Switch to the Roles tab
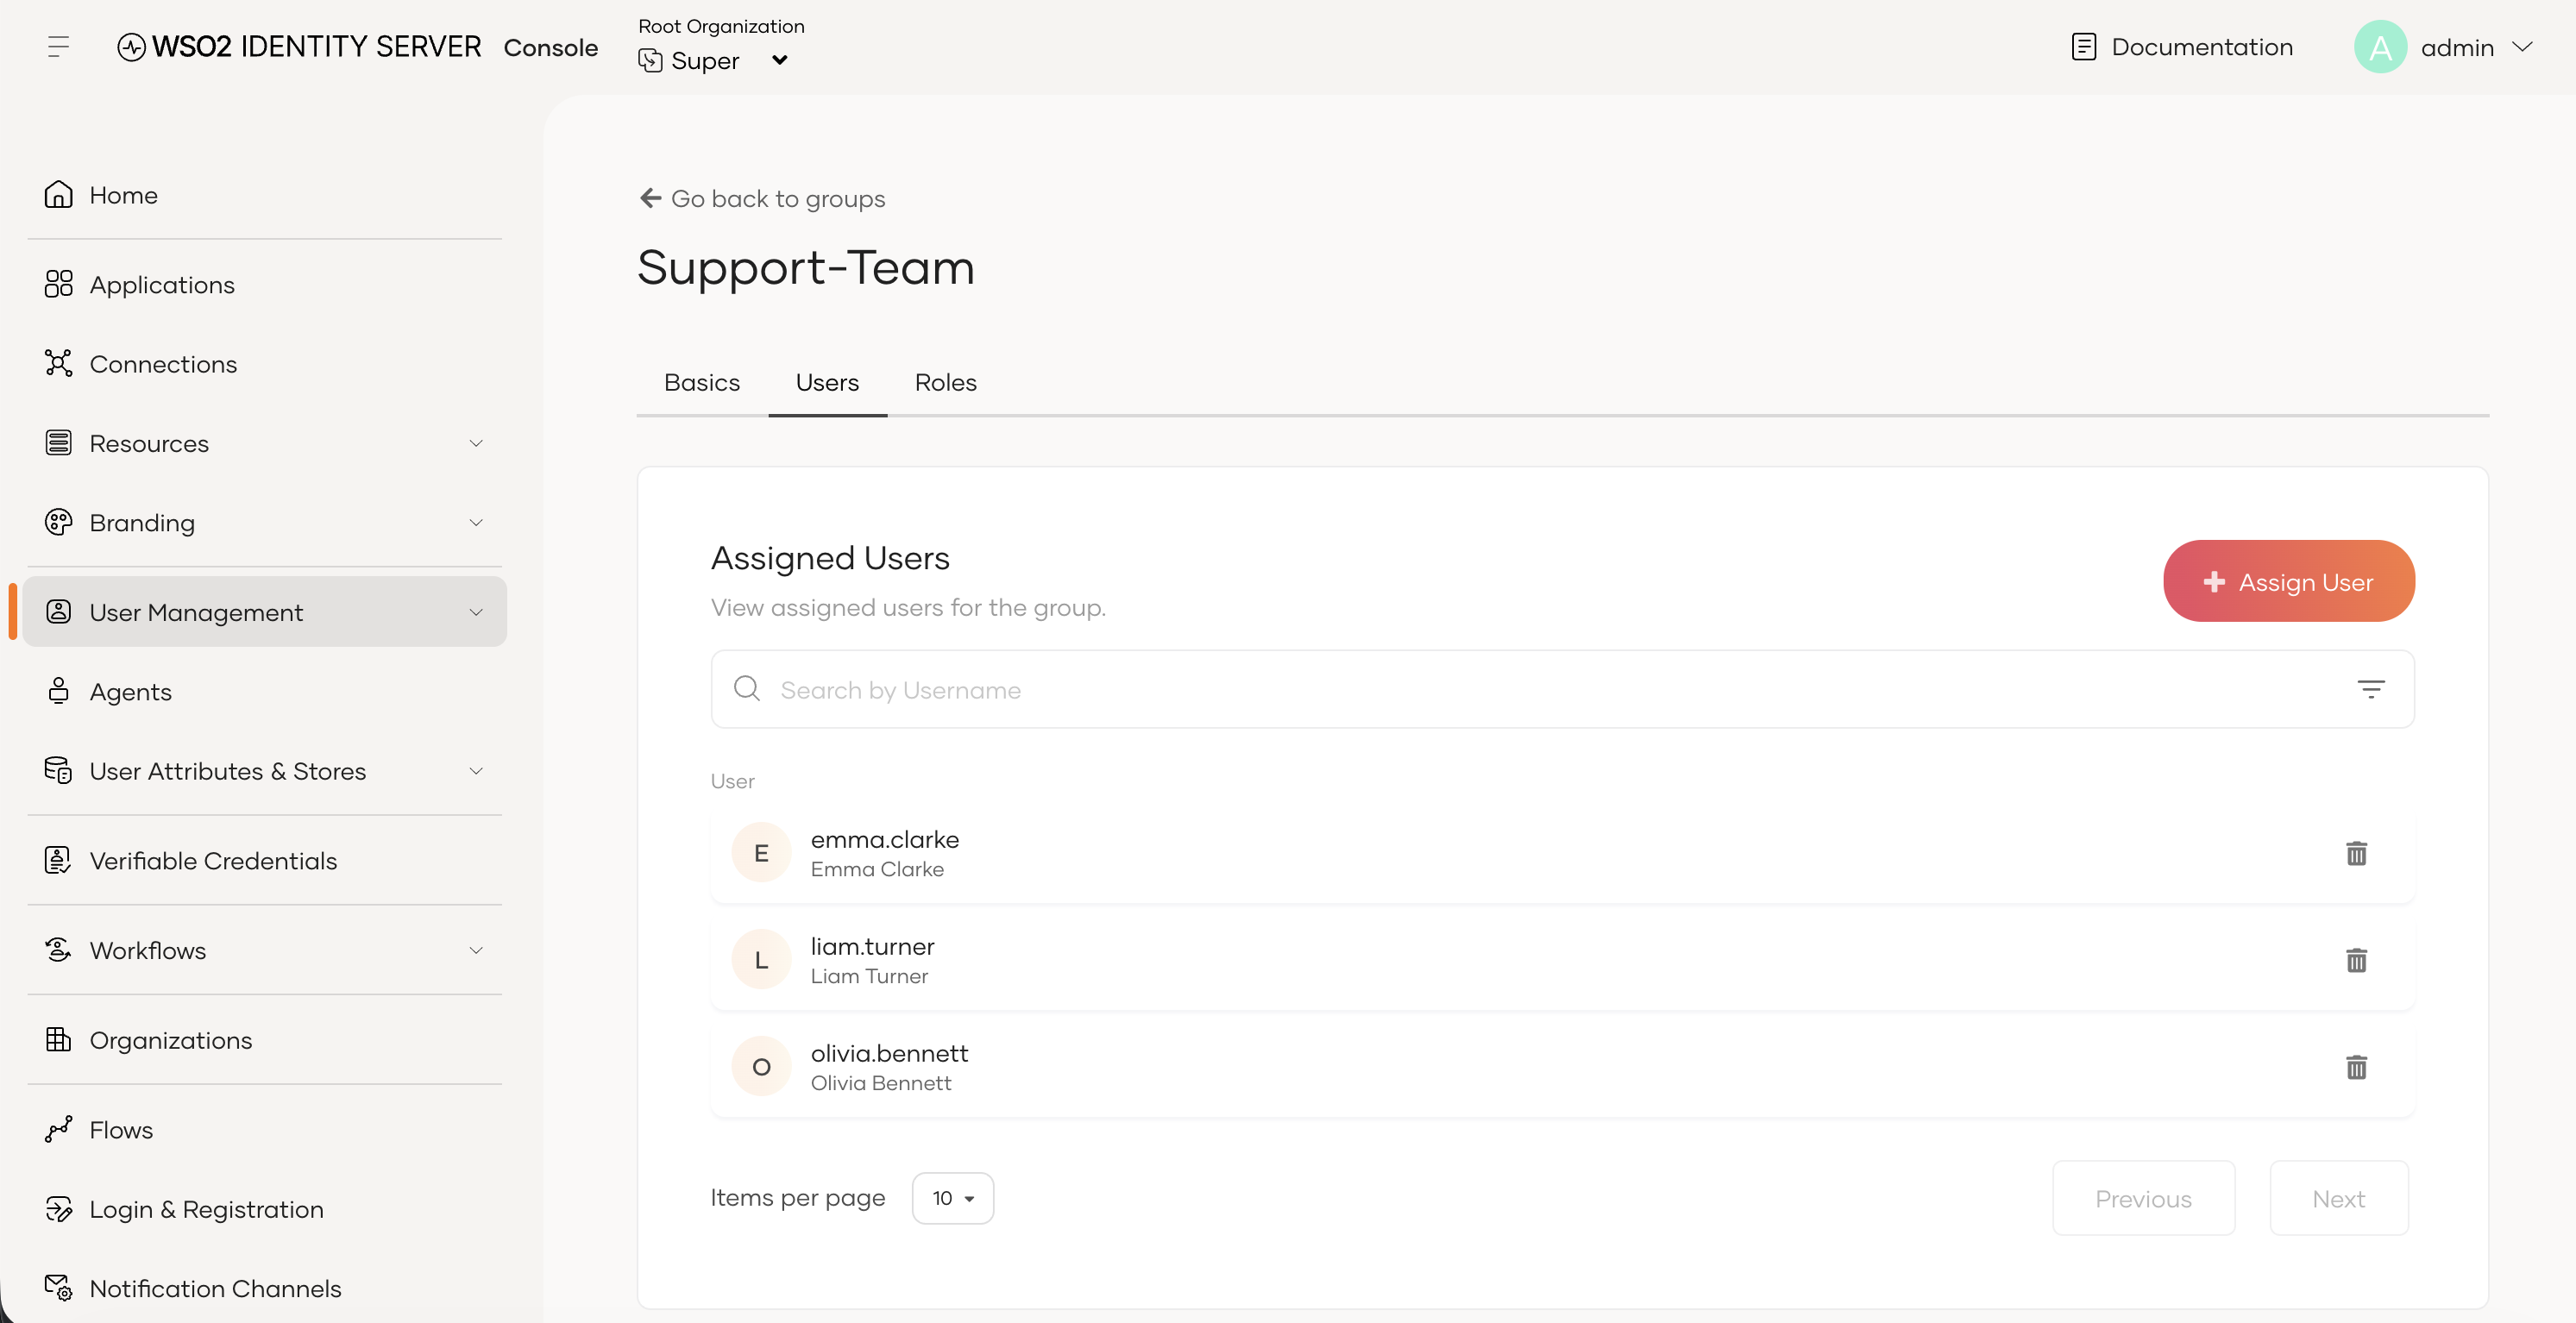The image size is (2576, 1323). tap(945, 382)
